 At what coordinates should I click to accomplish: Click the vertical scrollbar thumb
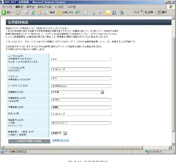tap(173, 84)
